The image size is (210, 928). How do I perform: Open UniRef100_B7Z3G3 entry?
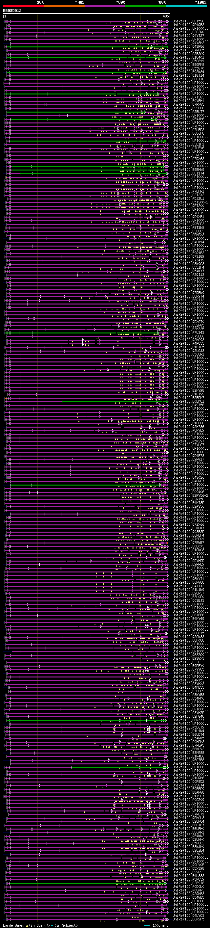[188, 97]
